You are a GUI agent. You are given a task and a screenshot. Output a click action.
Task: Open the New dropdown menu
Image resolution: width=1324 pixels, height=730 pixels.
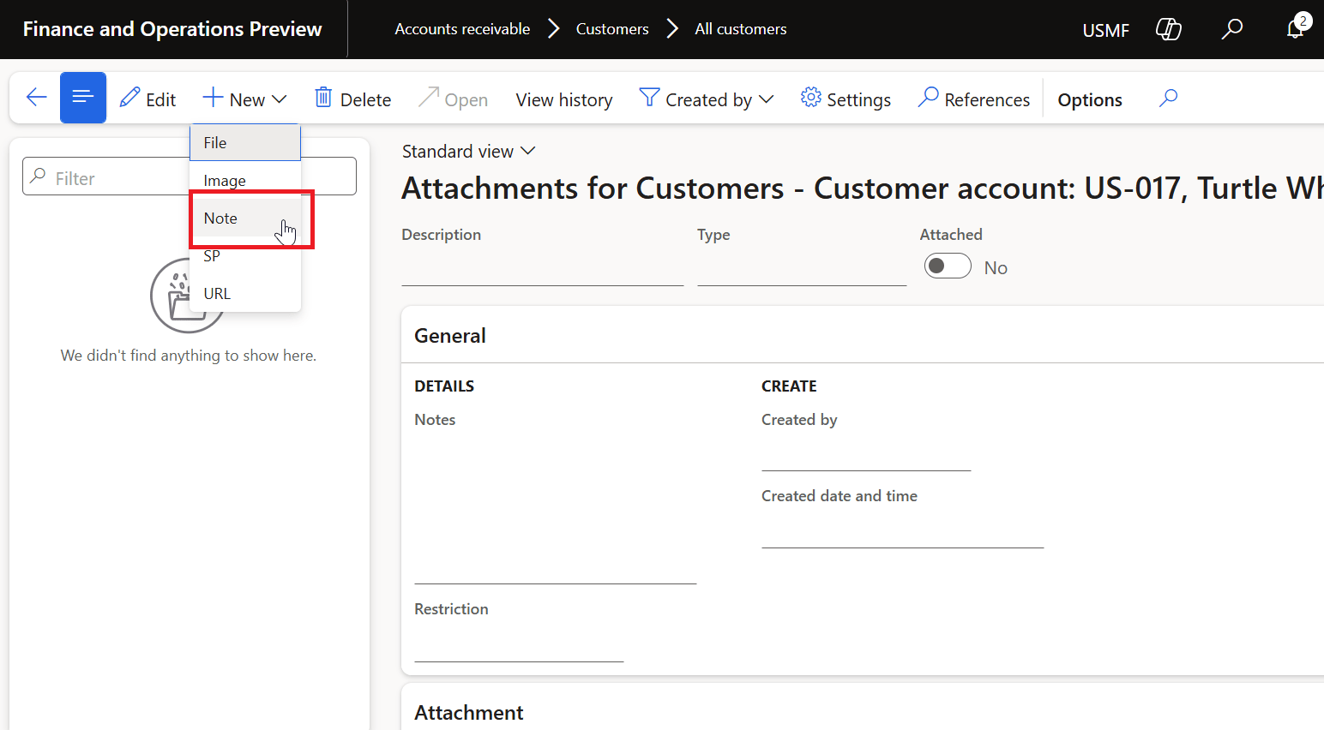point(244,99)
